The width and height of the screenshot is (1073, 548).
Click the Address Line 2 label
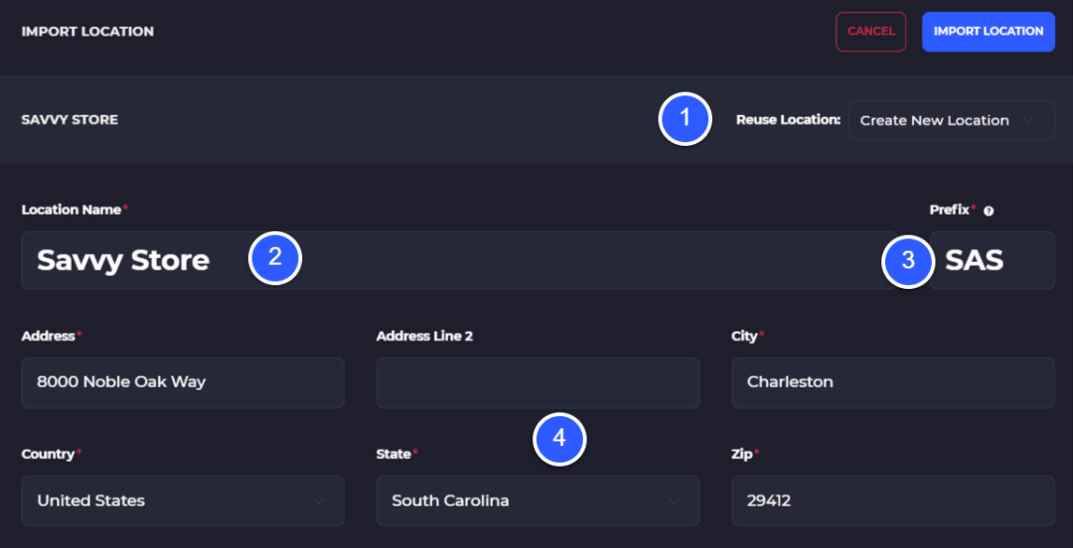(x=424, y=336)
